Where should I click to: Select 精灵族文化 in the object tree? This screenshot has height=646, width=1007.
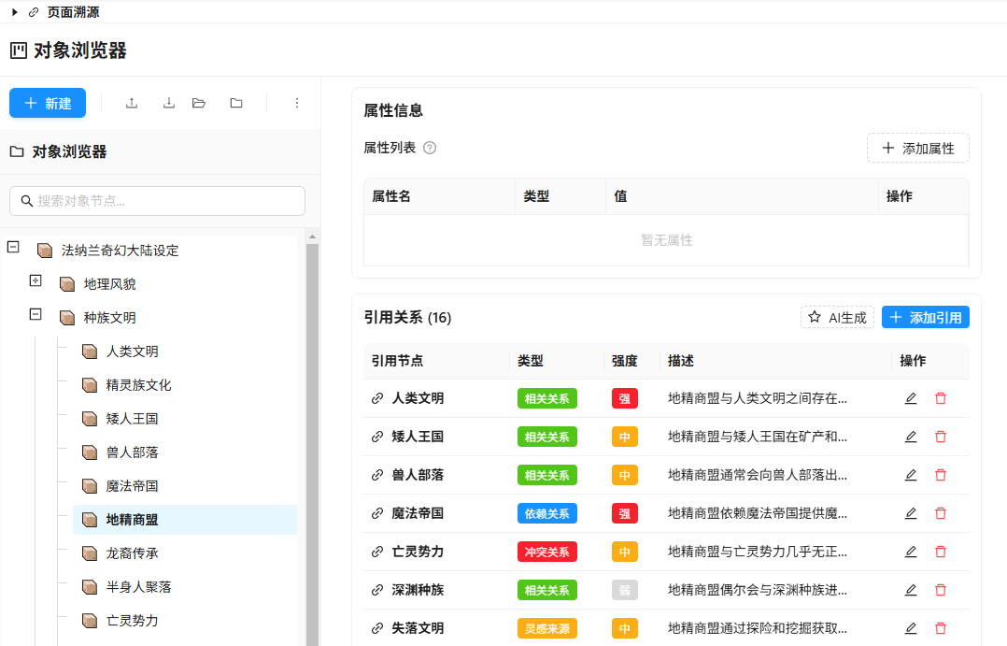click(x=138, y=385)
